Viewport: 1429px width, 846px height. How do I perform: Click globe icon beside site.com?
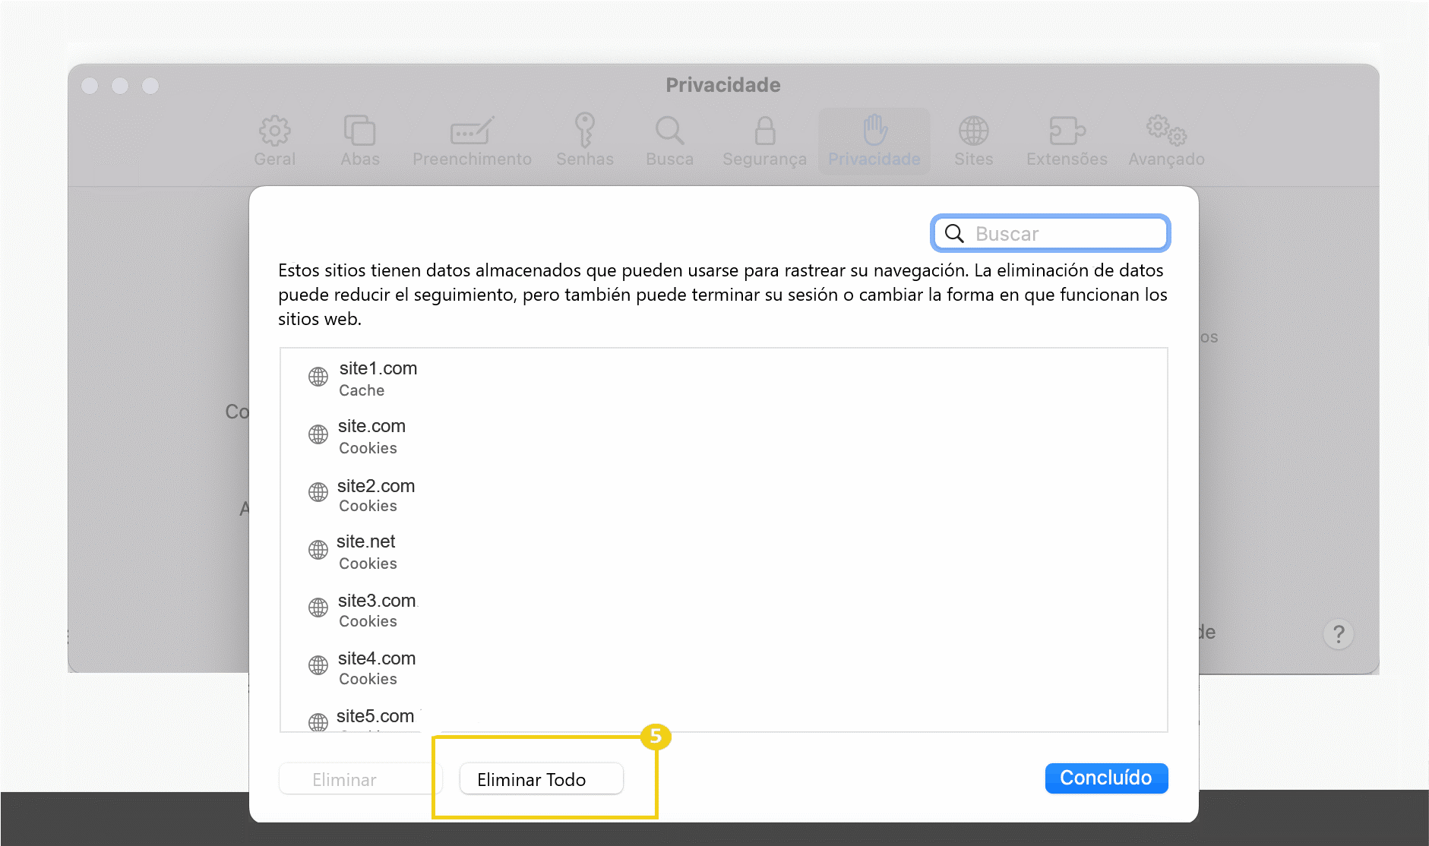point(318,434)
